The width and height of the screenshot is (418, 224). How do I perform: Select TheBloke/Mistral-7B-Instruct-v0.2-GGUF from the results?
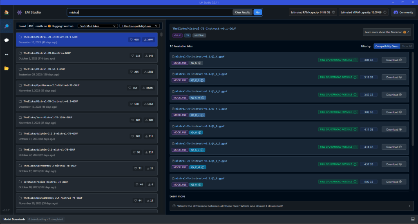(x=87, y=104)
